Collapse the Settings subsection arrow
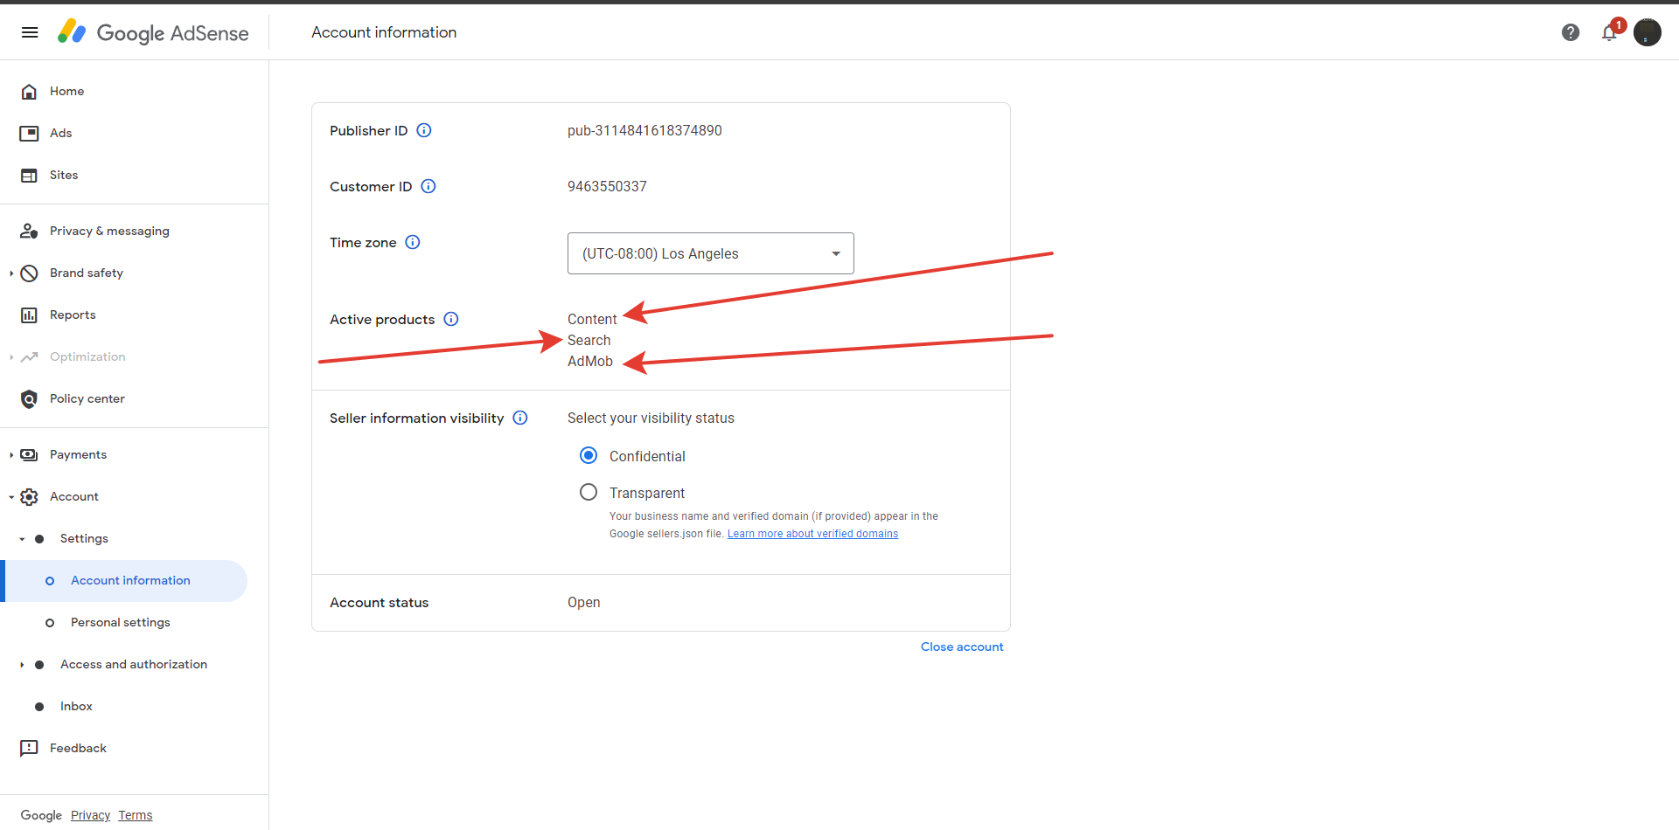The image size is (1679, 830). [x=22, y=539]
